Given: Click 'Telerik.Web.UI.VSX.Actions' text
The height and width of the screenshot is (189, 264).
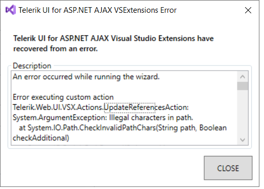Looking at the screenshot, I should [57, 107].
